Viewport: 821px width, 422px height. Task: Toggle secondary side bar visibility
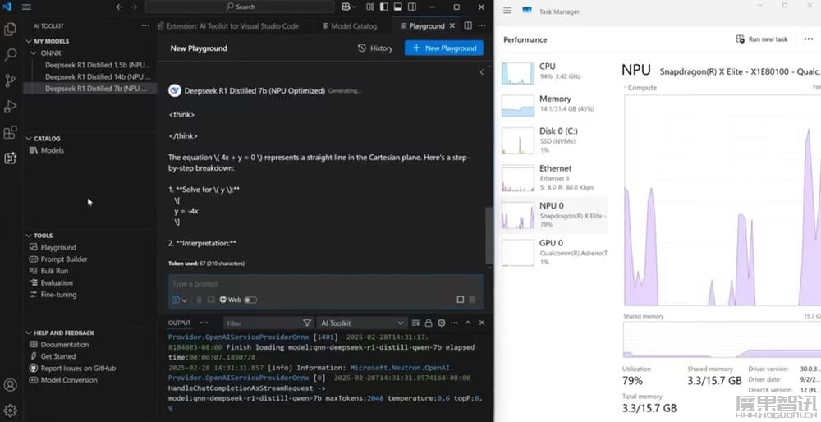tap(412, 7)
